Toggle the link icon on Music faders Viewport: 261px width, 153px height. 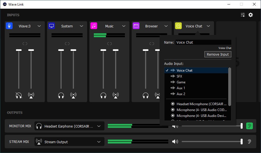coord(109,44)
